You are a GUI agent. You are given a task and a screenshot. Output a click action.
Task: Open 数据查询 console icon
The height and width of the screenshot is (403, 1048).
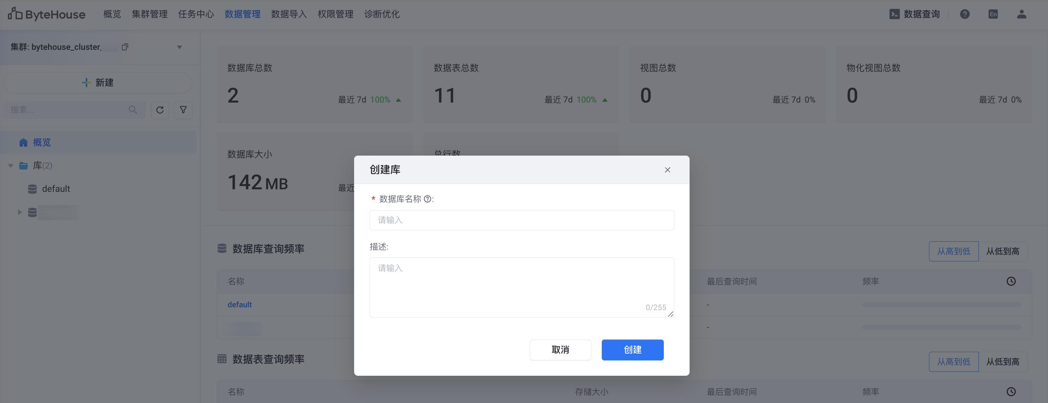tap(894, 14)
